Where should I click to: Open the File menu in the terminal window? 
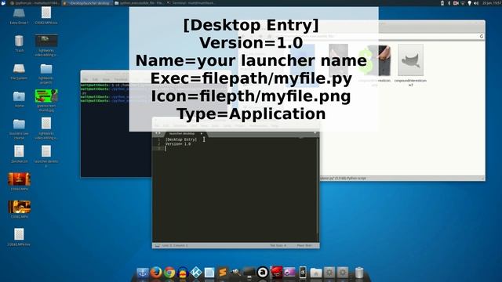85,79
